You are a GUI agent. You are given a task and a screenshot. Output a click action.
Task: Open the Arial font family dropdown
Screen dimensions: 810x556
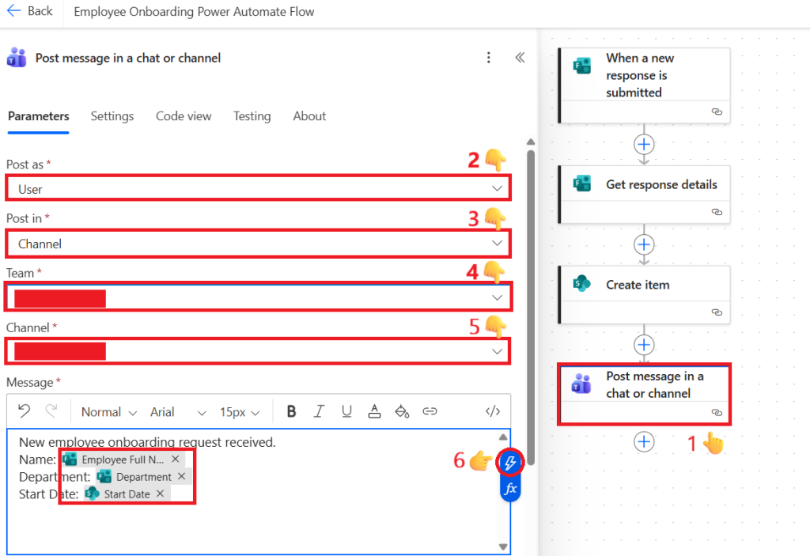point(178,412)
